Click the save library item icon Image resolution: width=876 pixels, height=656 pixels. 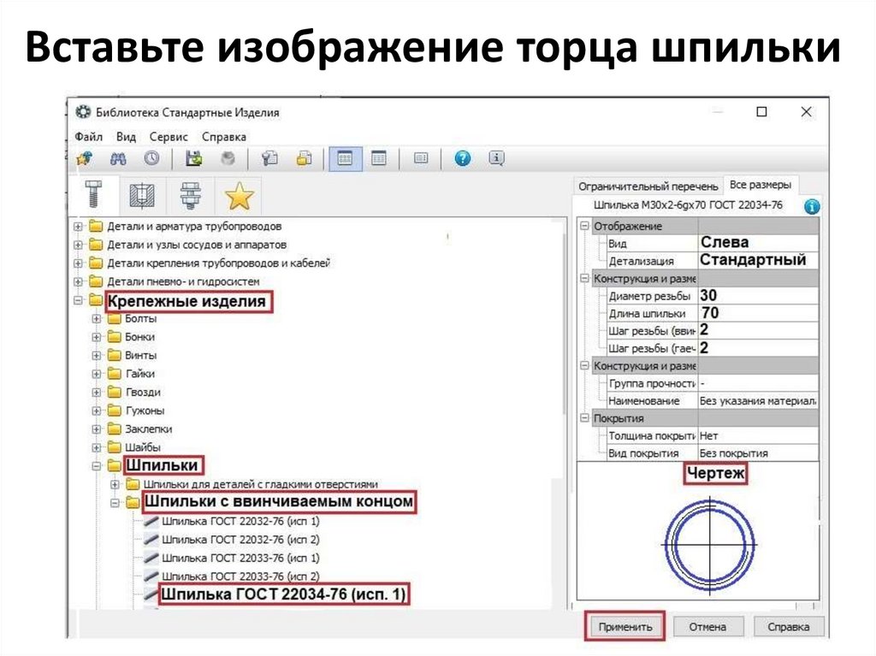pos(193,158)
